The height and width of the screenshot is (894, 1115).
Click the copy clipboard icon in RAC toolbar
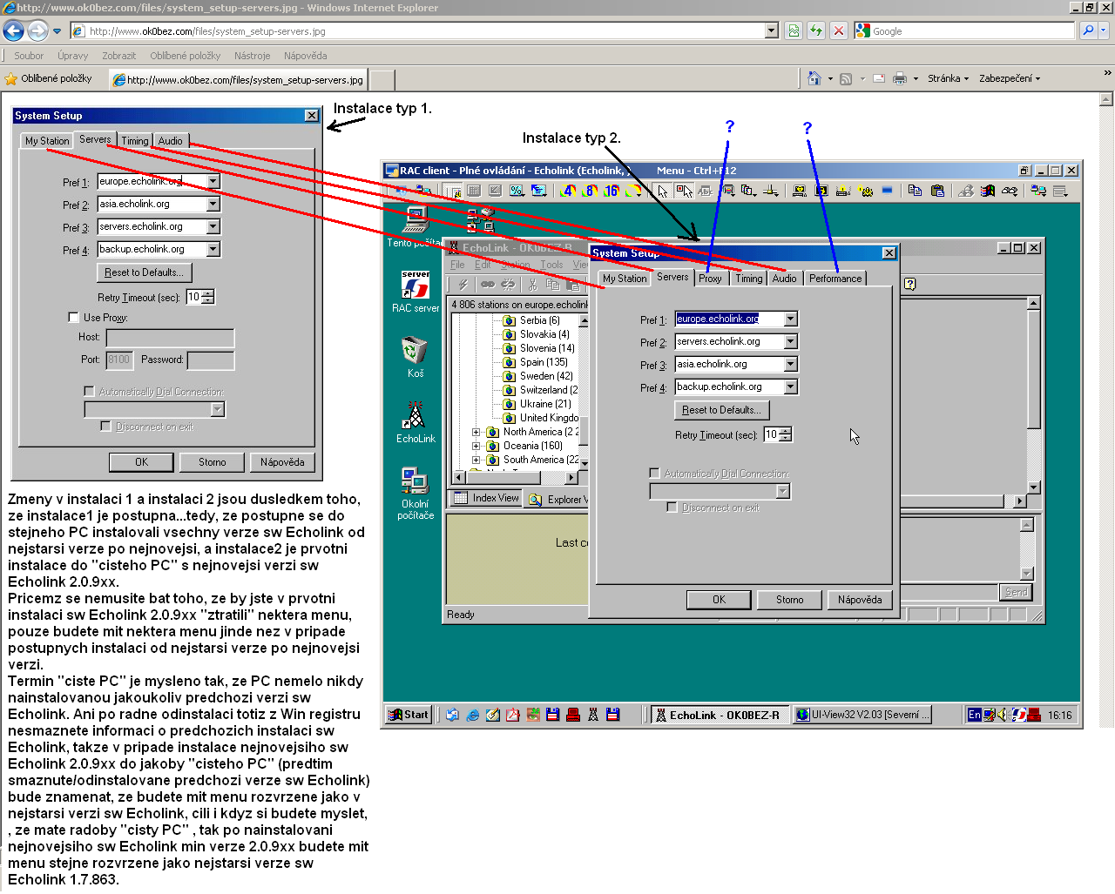(915, 191)
